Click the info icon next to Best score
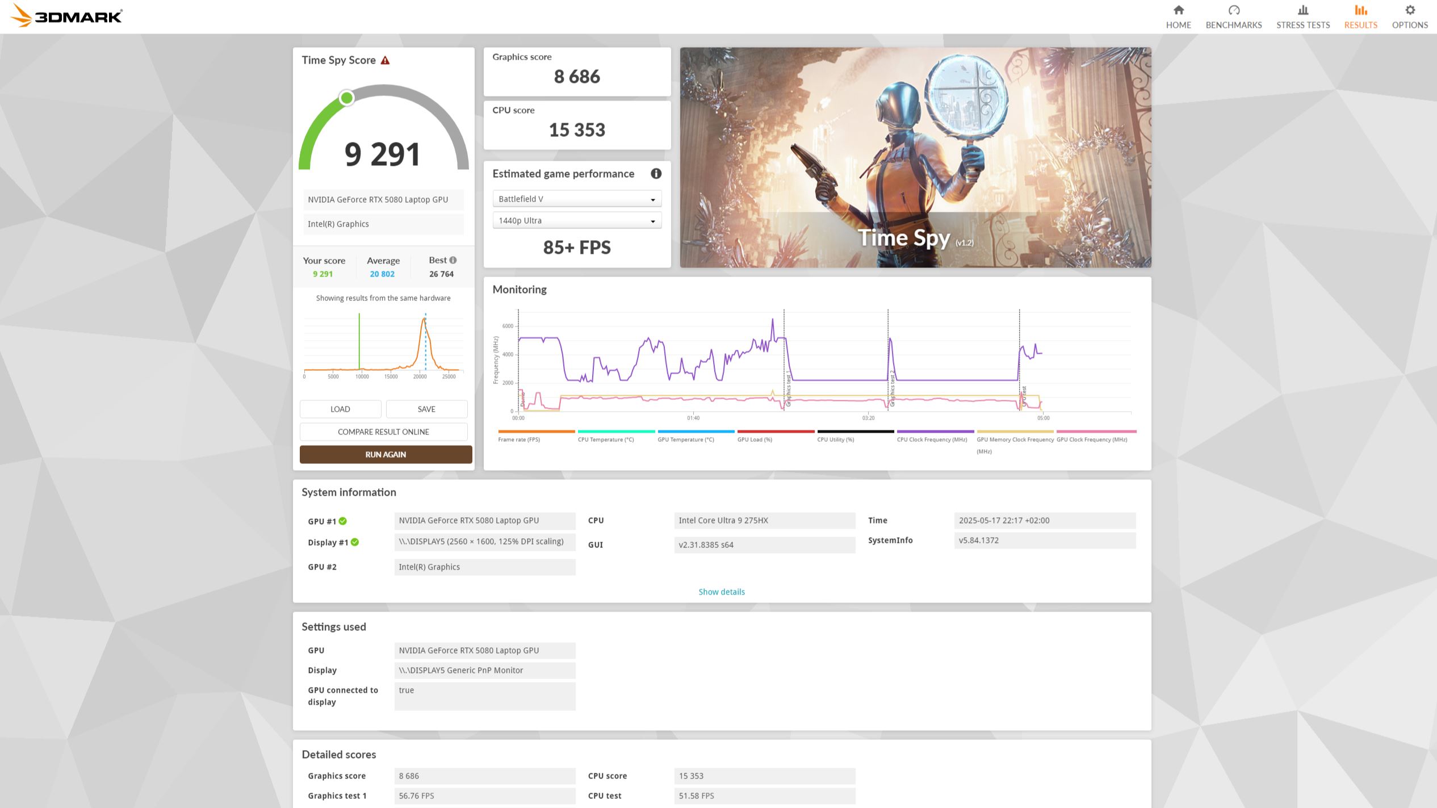1437x808 pixels. pos(453,260)
